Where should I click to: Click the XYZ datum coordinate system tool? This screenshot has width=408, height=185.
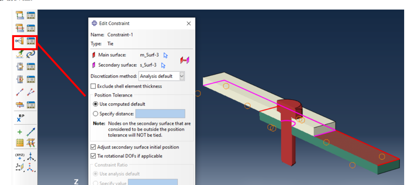point(20,157)
